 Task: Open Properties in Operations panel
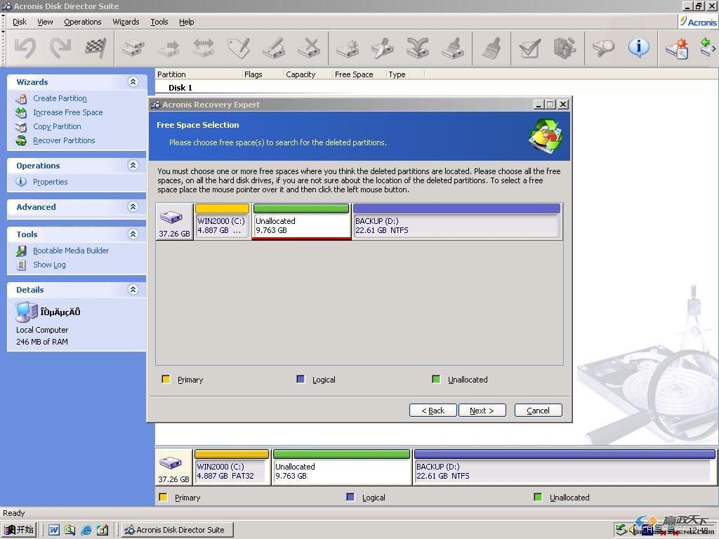(x=50, y=182)
